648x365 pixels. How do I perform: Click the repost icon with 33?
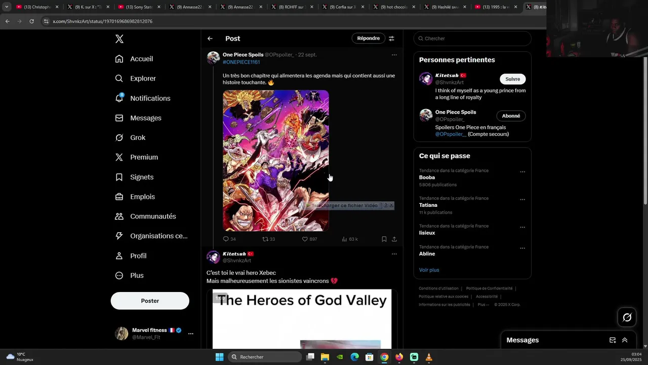tap(265, 239)
